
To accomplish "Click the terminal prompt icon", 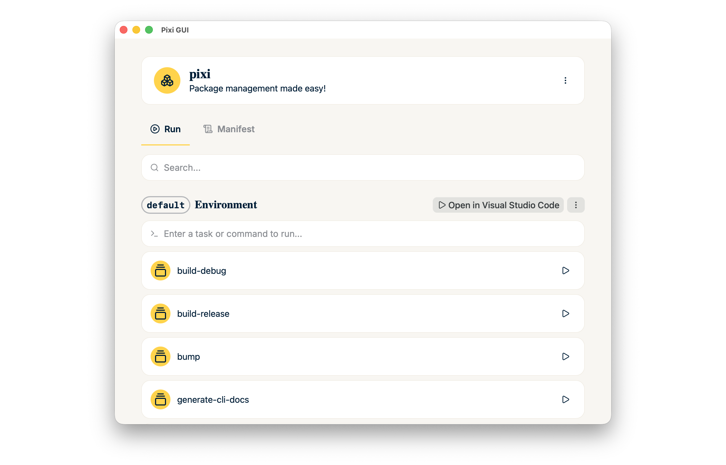I will [154, 234].
